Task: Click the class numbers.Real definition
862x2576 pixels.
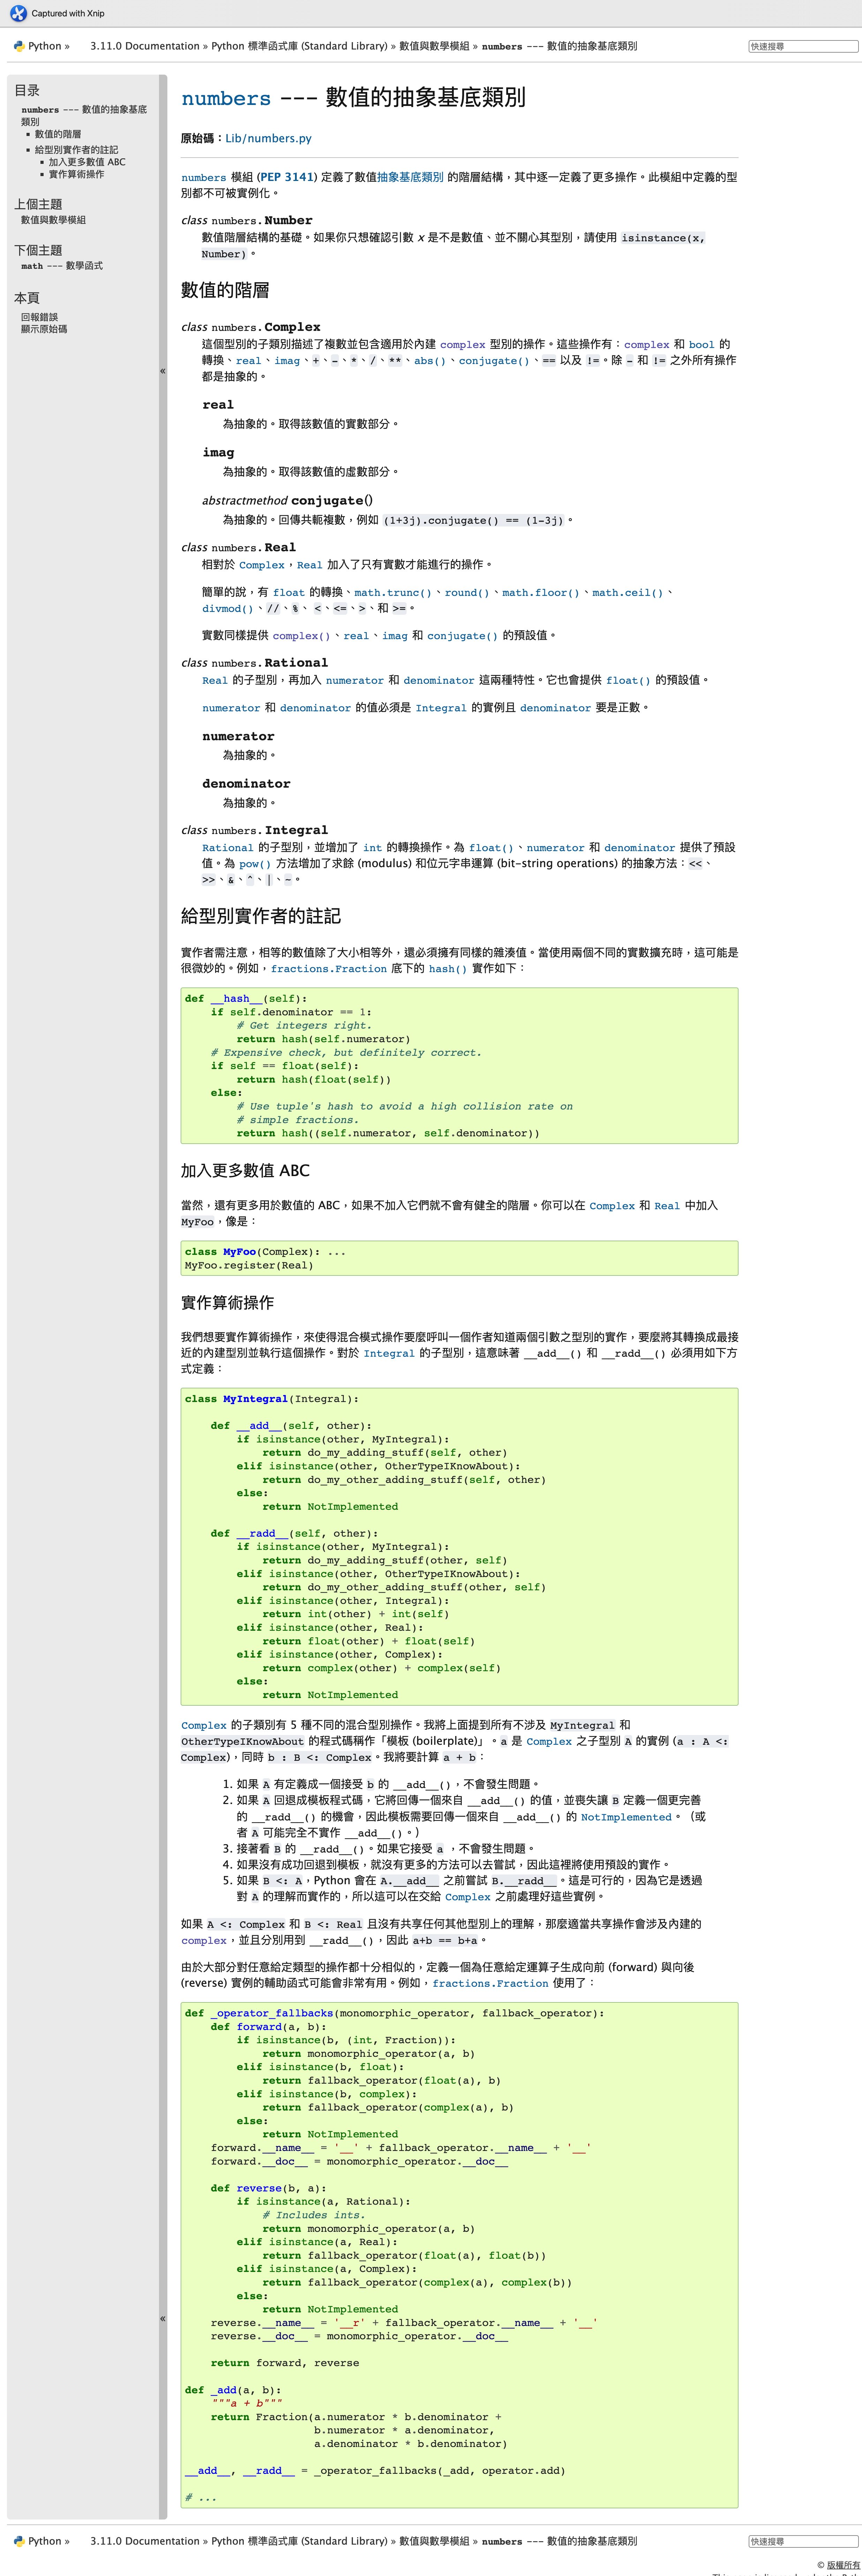Action: 238,548
